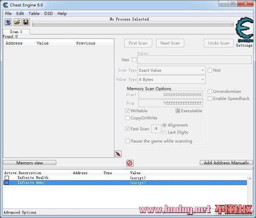This screenshot has height=218, width=256.
Task: Click the scan progress bar
Action: 133,24
